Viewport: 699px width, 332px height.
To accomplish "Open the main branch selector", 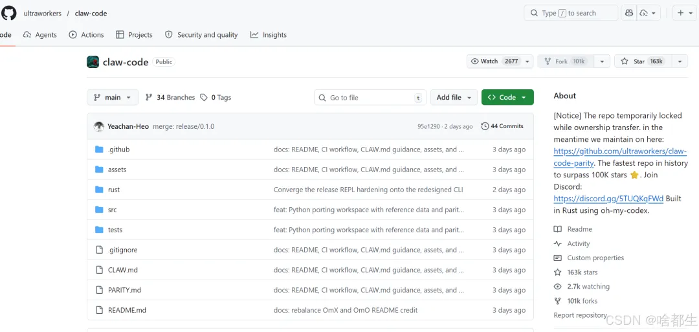I will point(113,97).
